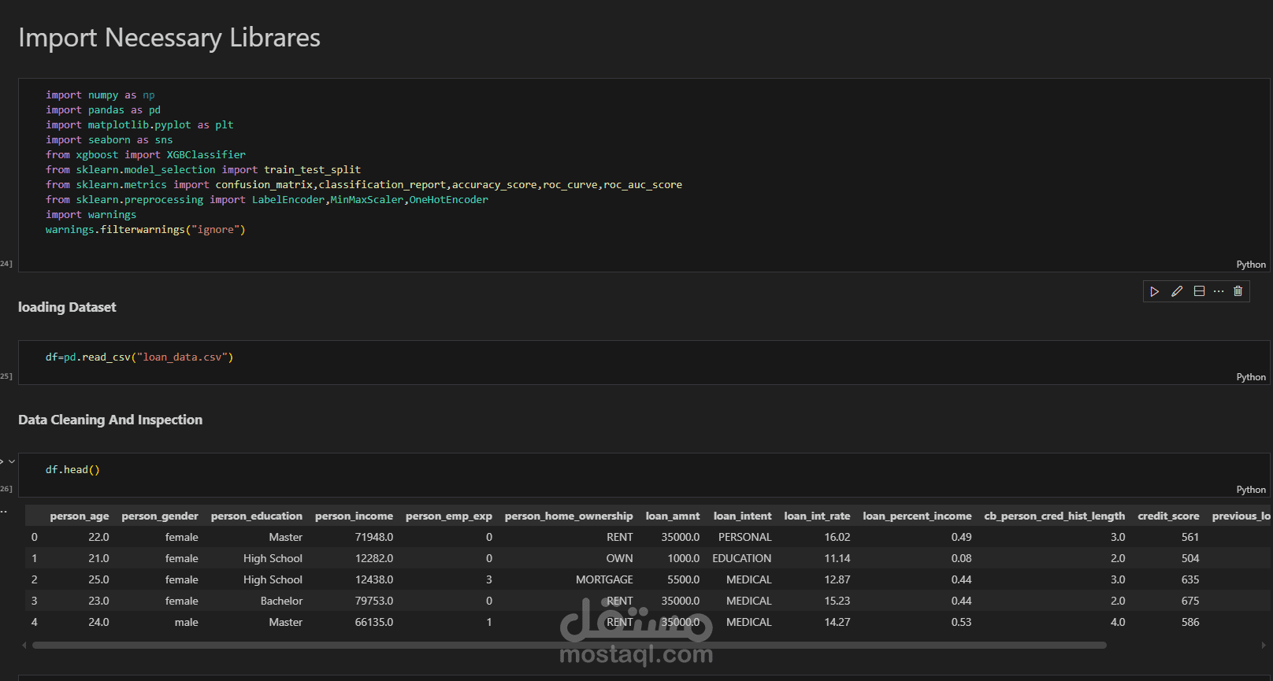The image size is (1273, 681).
Task: Click the credit_score column header
Action: click(1169, 516)
